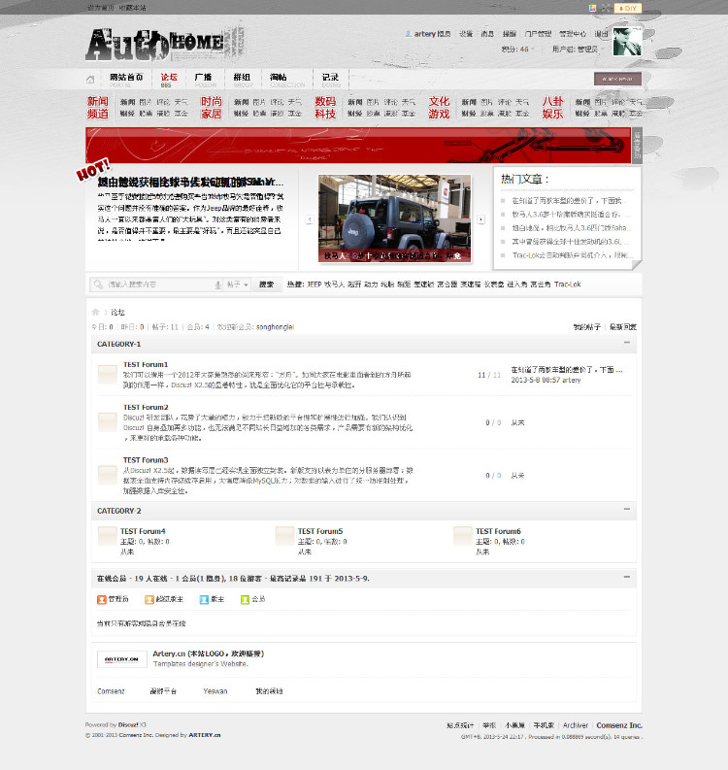The width and height of the screenshot is (728, 770).
Task: Click the 版主 moderator legend icon
Action: [204, 600]
